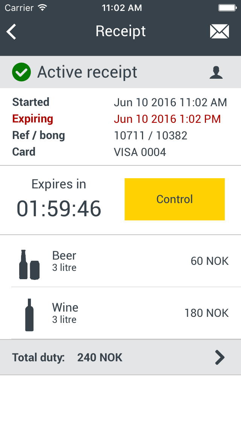241x428 pixels.
Task: Select the Wine 3 litre row
Action: (120, 313)
